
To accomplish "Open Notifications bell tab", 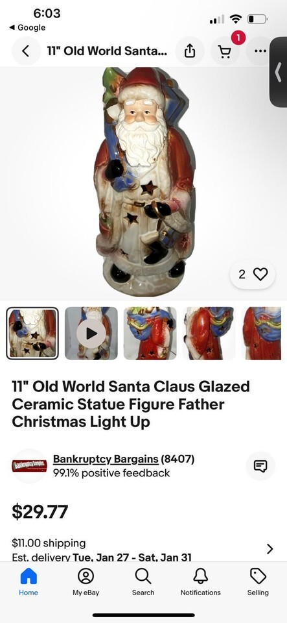I will pos(201,581).
